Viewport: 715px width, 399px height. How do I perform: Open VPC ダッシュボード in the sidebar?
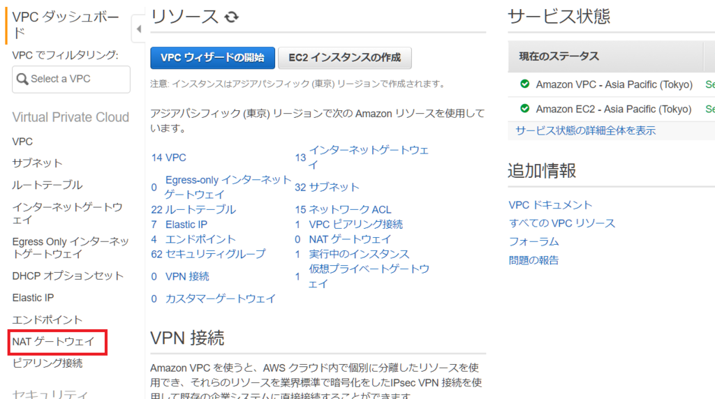pyautogui.click(x=66, y=24)
